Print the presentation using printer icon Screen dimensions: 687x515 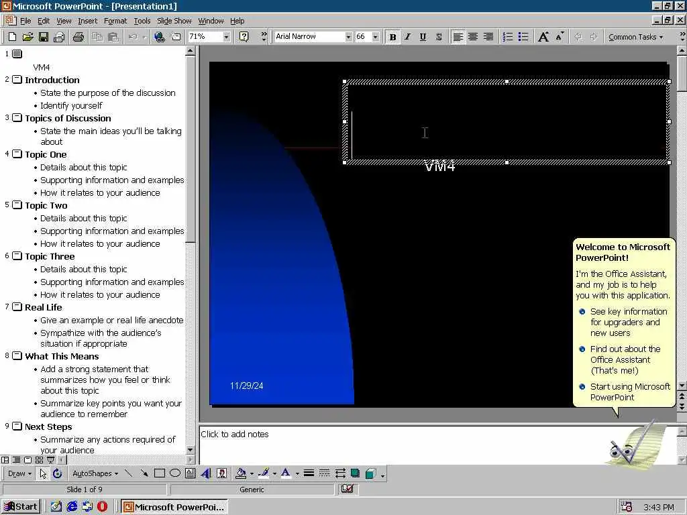click(78, 37)
